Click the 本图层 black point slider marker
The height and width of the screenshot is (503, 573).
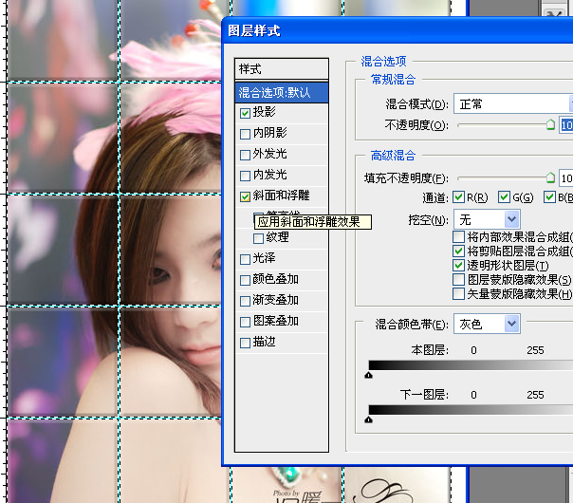[369, 375]
